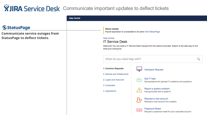The image size is (207, 115).
Task: Open the Hardware Request link
Action: tap(154, 70)
